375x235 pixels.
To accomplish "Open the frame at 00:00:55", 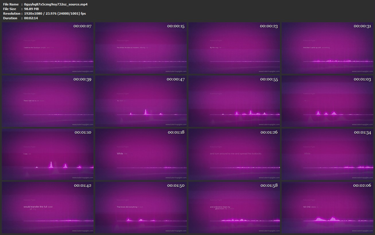I will tap(234, 101).
